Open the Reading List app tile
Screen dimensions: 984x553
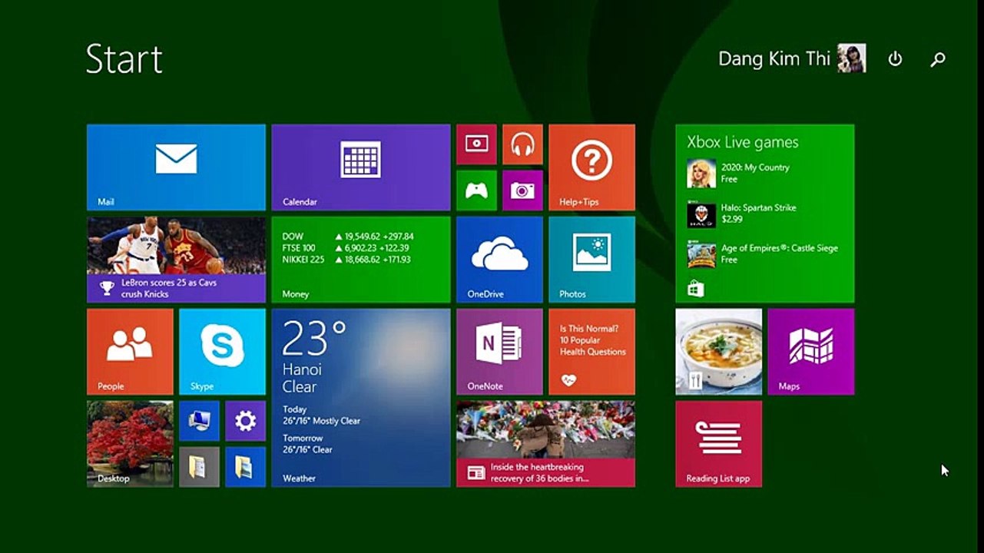click(x=719, y=444)
